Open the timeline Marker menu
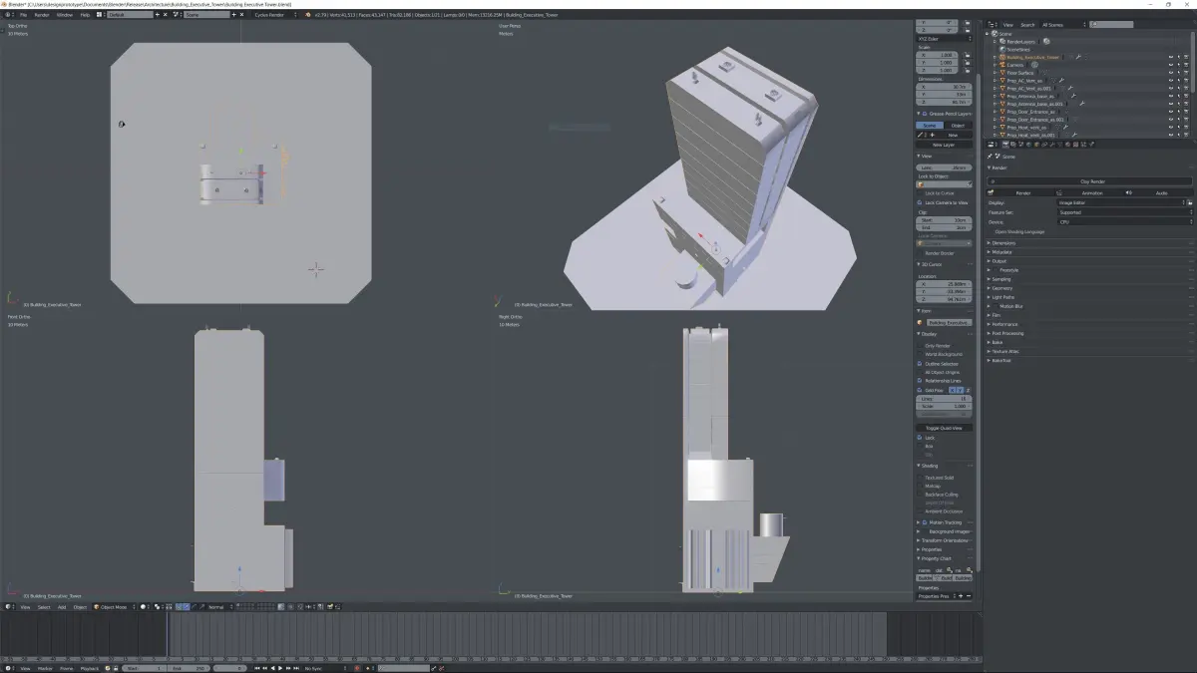This screenshot has height=673, width=1197. pyautogui.click(x=45, y=668)
